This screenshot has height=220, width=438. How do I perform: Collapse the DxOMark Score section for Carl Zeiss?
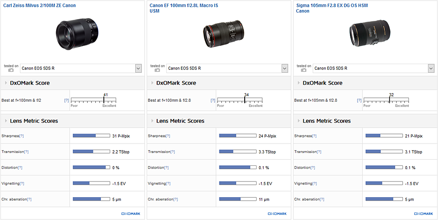pos(6,83)
